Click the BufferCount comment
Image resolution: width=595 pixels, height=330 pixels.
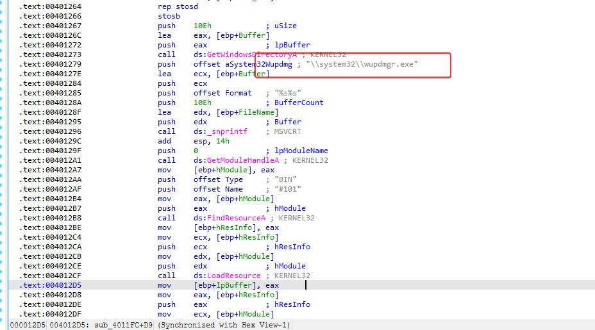(299, 103)
